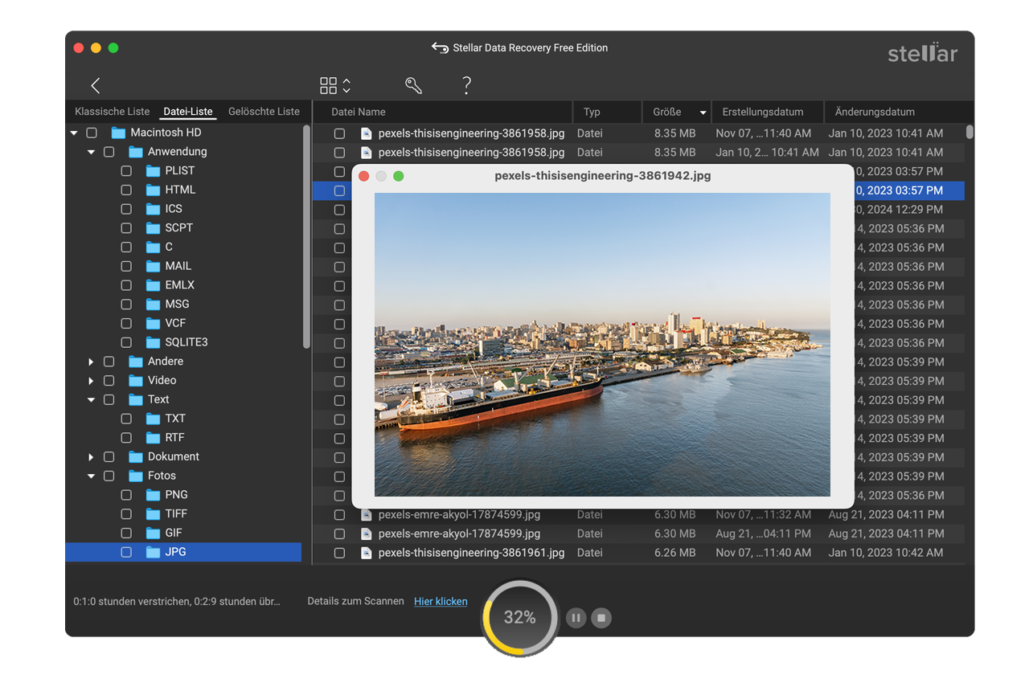1029x691 pixels.
Task: Collapse the Fotos folder
Action: 91,476
